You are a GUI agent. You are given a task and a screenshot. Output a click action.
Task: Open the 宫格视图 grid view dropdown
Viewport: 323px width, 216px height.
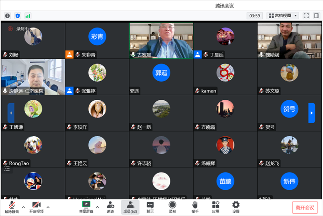[x=283, y=15]
